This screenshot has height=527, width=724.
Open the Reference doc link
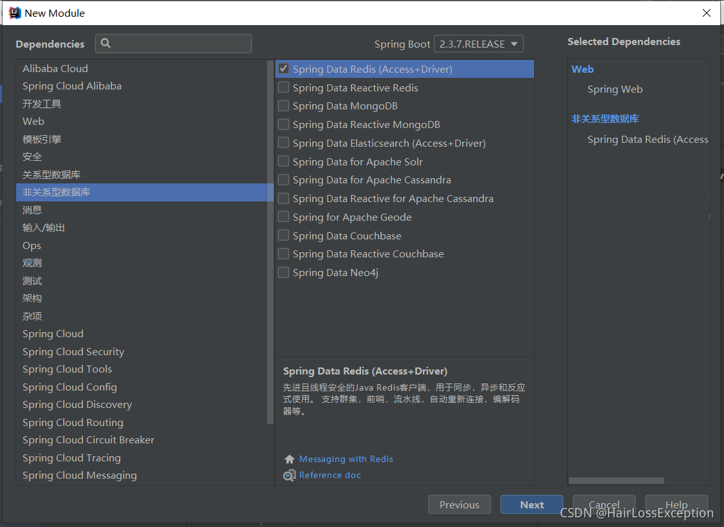[330, 476]
